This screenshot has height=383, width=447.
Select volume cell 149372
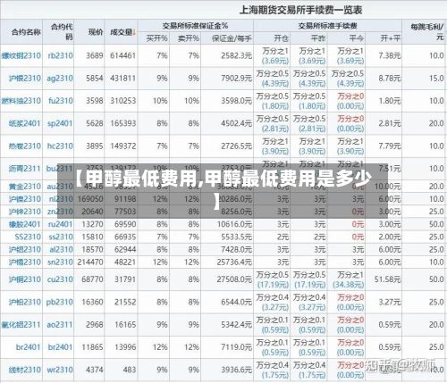(122, 146)
